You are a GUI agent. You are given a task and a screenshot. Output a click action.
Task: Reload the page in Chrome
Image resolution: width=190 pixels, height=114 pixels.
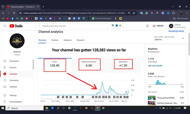(x=14, y=13)
